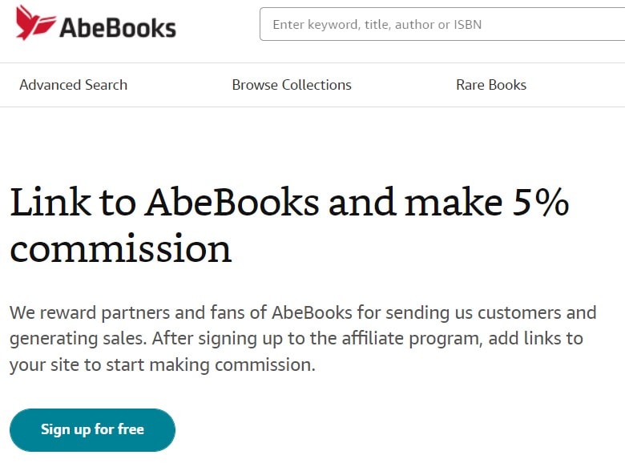Screen dimensions: 625x467
Task: Click the red AbeBooks bird logo icon
Action: coord(35,23)
